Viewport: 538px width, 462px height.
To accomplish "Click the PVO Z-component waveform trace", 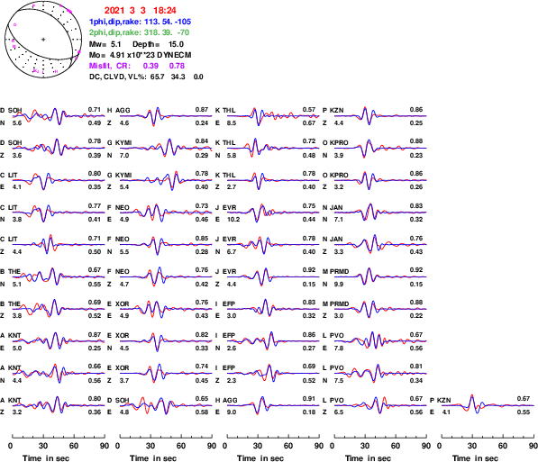I will point(380,405).
